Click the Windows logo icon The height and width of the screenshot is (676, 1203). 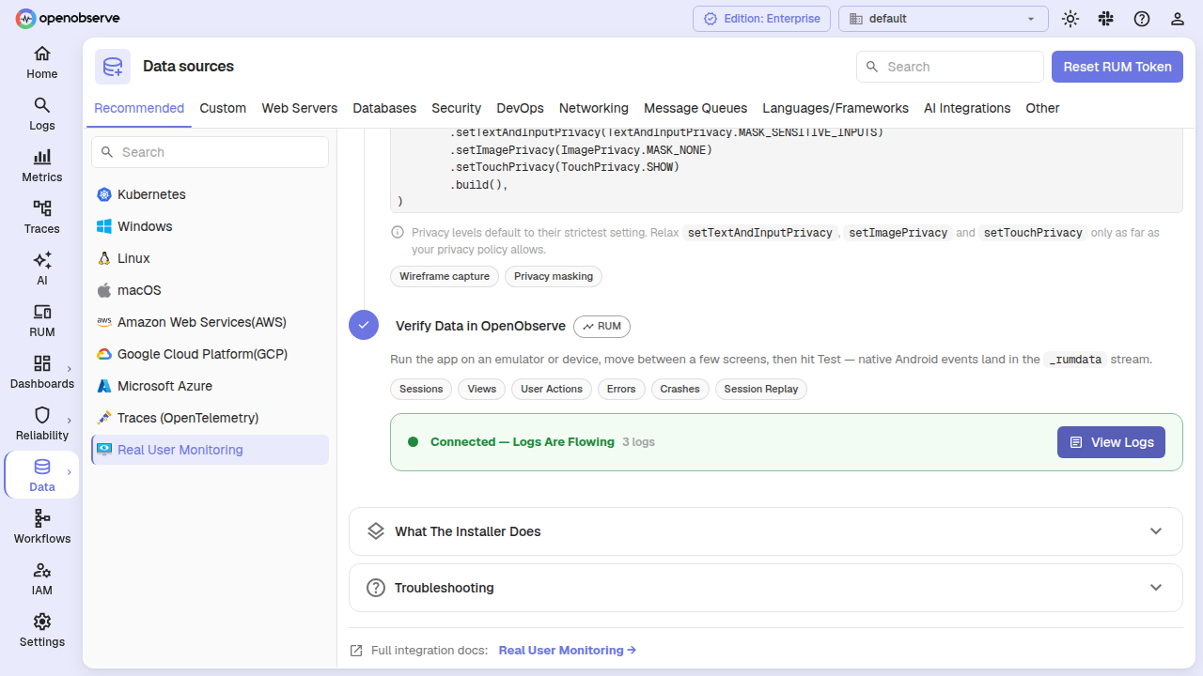[103, 226]
